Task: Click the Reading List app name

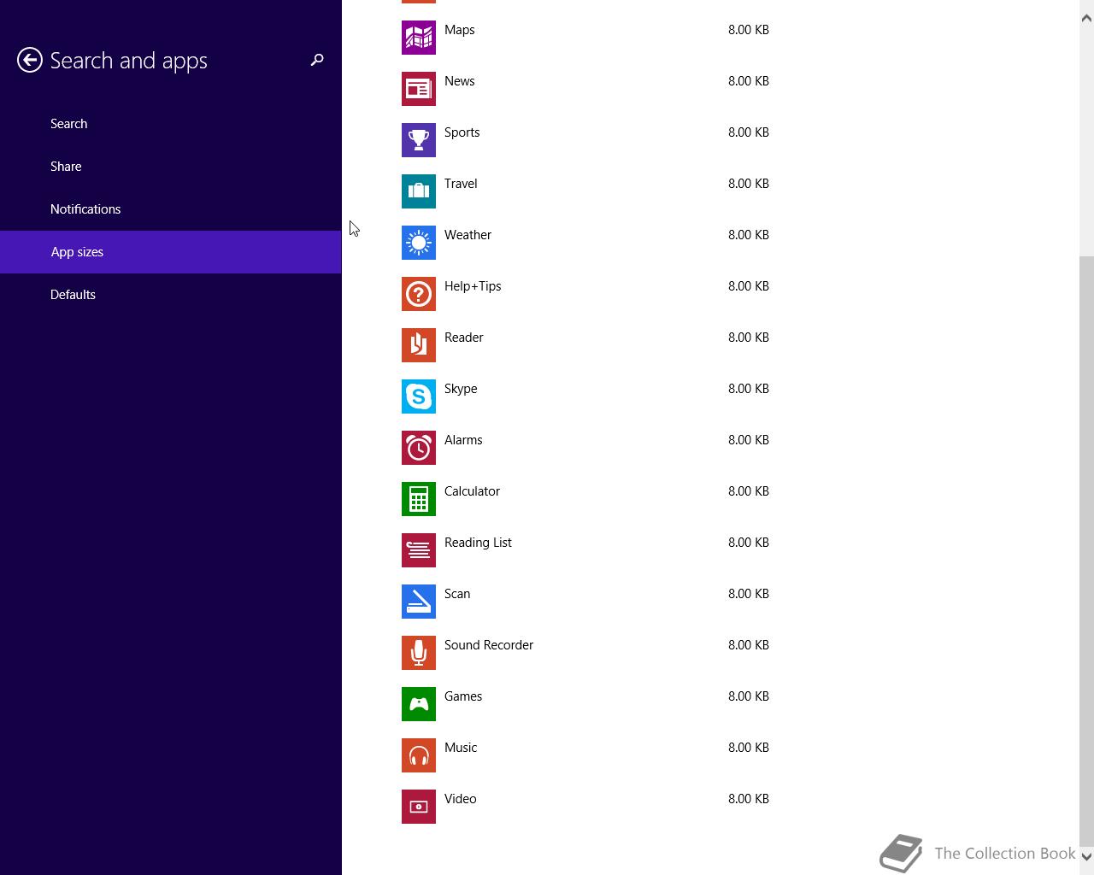Action: coord(479,543)
